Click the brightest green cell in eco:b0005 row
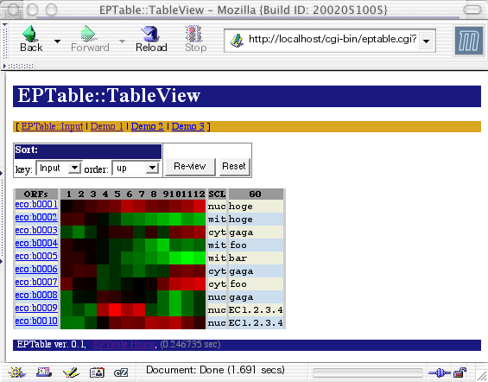 click(187, 258)
